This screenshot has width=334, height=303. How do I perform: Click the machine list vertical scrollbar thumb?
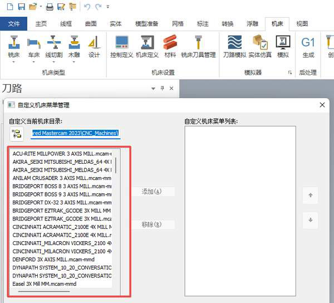click(x=116, y=165)
